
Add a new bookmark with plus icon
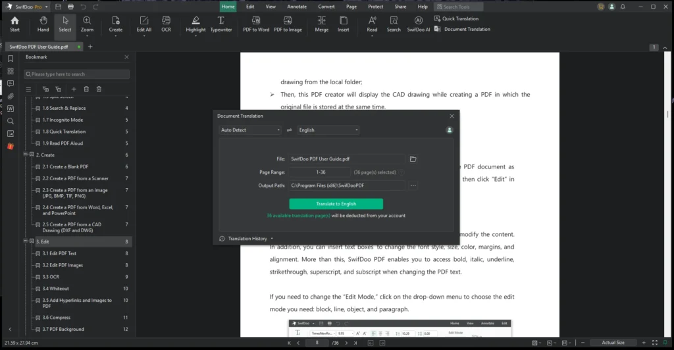tap(74, 89)
